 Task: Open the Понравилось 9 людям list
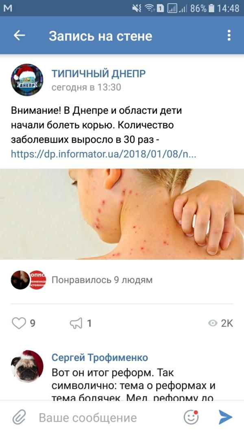tap(102, 280)
